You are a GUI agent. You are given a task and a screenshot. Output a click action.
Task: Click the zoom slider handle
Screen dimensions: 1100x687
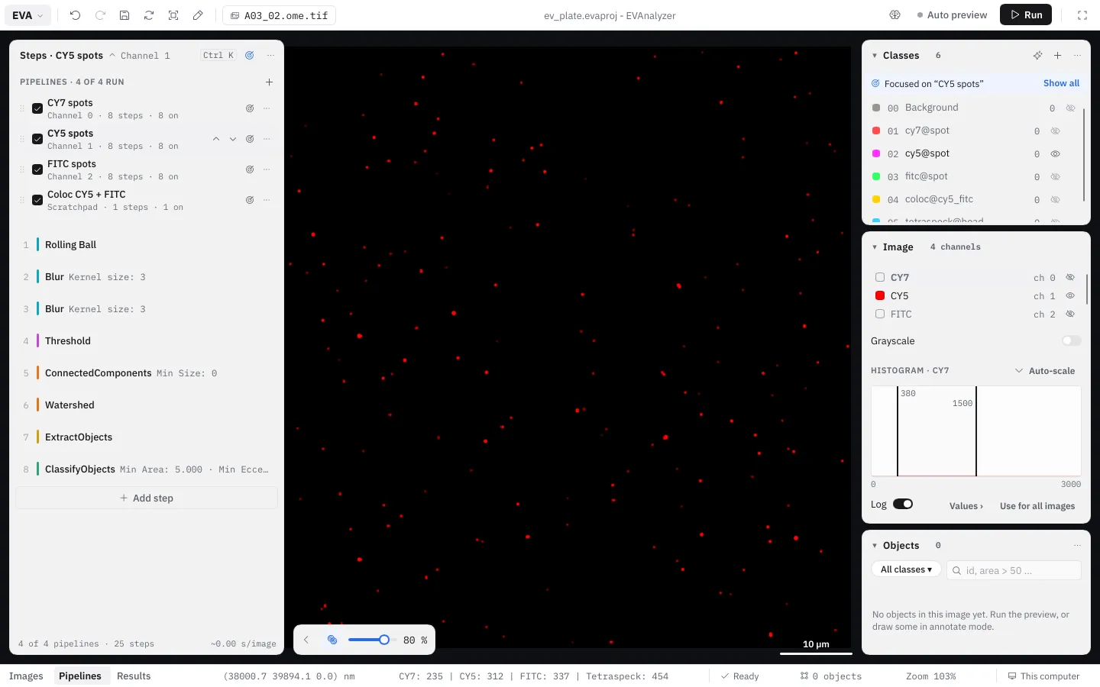[384, 640]
